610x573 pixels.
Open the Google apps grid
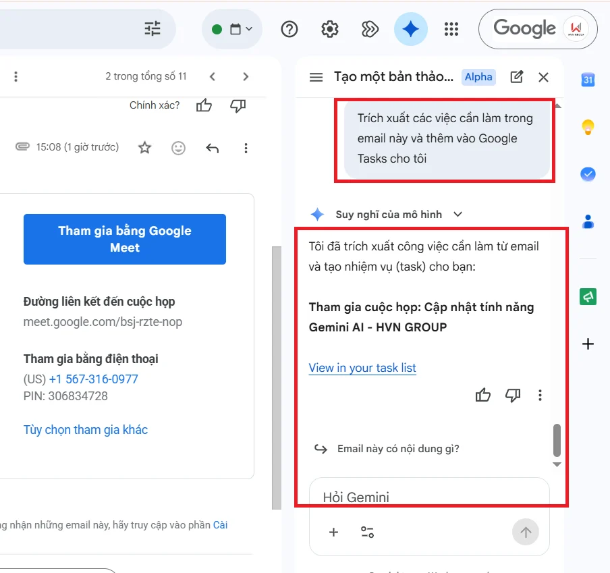coord(451,29)
